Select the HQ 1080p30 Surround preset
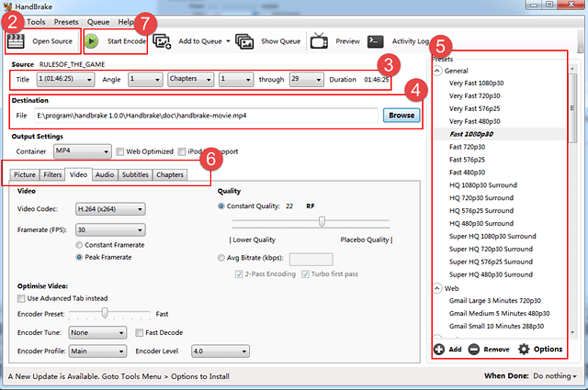This screenshot has width=588, height=390. (483, 184)
